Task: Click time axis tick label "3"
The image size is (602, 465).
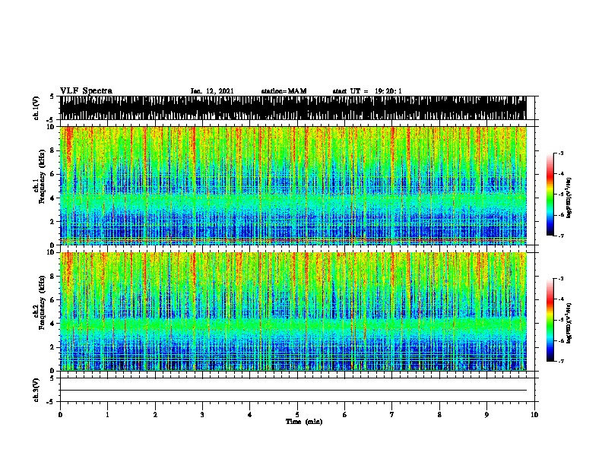Action: pos(202,415)
